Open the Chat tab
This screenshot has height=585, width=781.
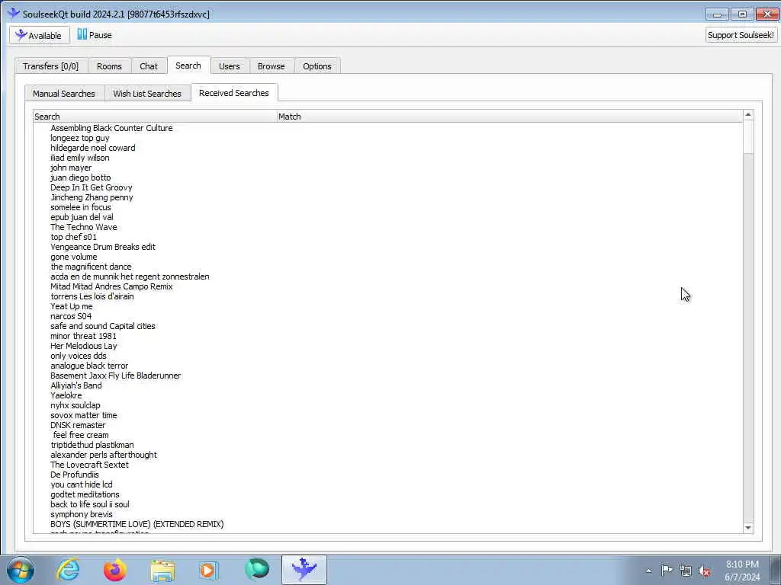point(149,66)
